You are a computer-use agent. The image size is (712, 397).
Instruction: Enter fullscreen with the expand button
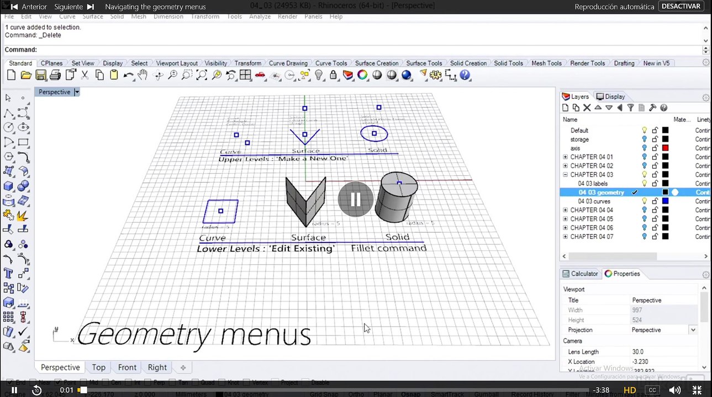click(697, 390)
